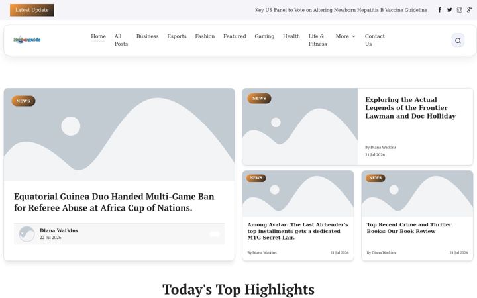Viewport: 477px width, 298px height.
Task: Click By Diana Watkins on Frontier Lawman card
Action: [x=380, y=148]
